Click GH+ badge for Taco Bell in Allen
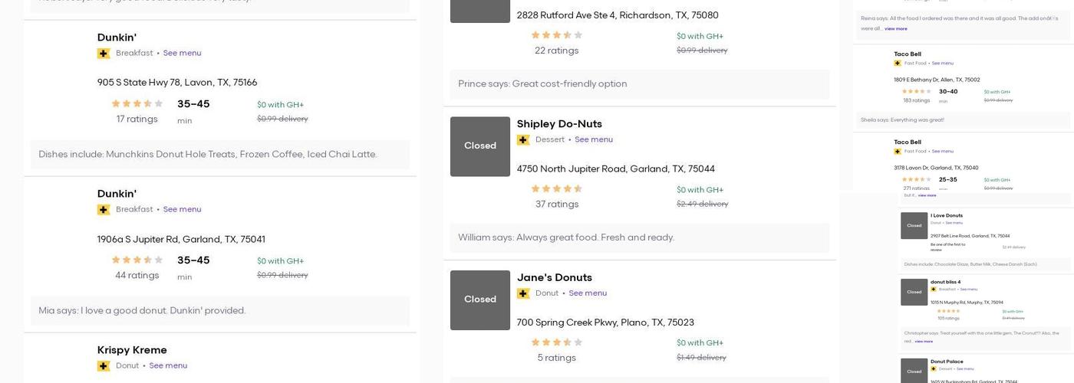This screenshot has height=383, width=1074. (898, 64)
